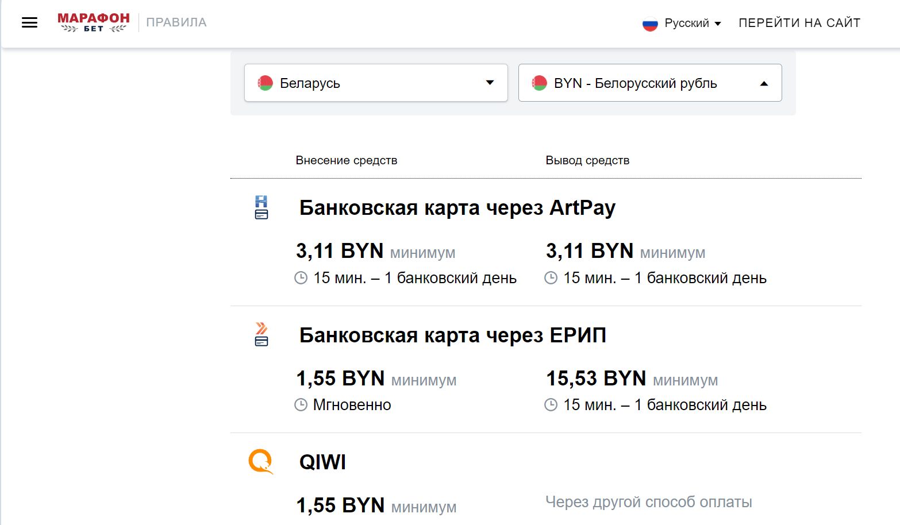The width and height of the screenshot is (900, 525).
Task: Click the flag icon in BYN currency selector
Action: 539,83
